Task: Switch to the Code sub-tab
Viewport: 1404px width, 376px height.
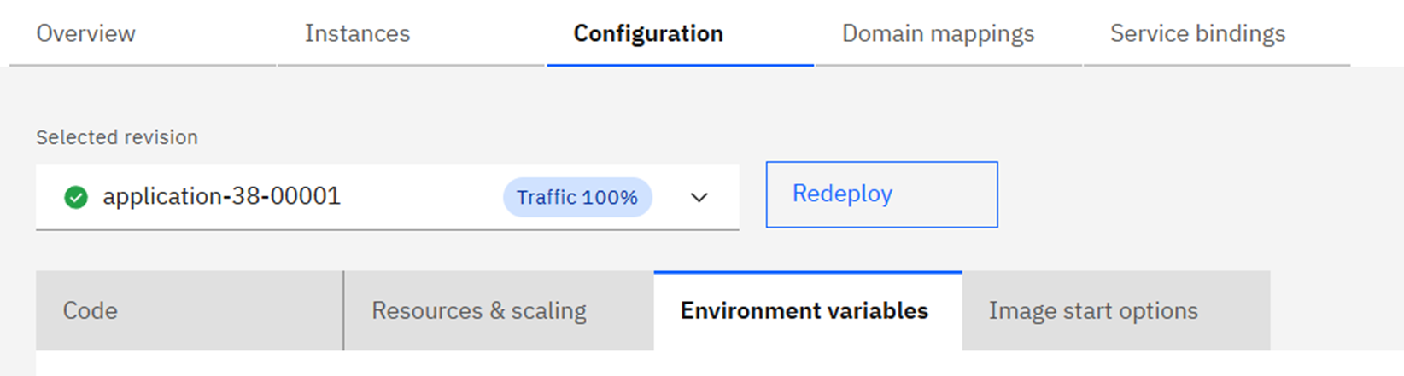Action: (x=91, y=310)
